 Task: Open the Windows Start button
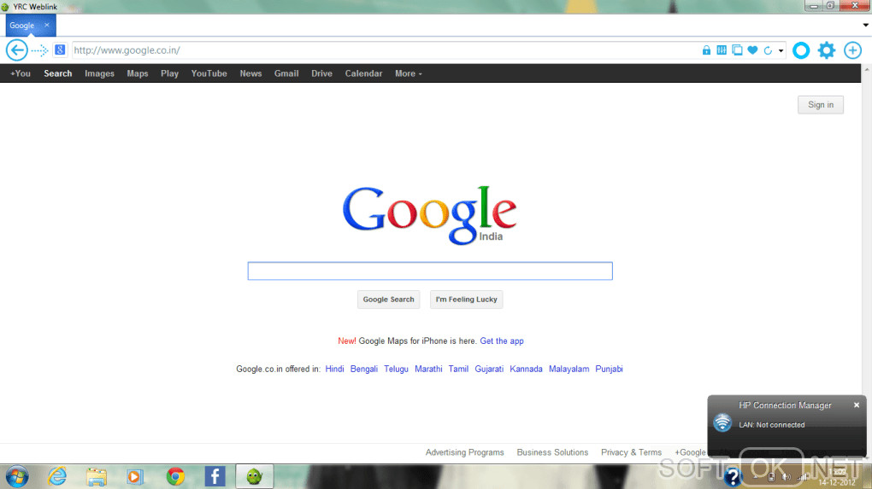pyautogui.click(x=17, y=477)
